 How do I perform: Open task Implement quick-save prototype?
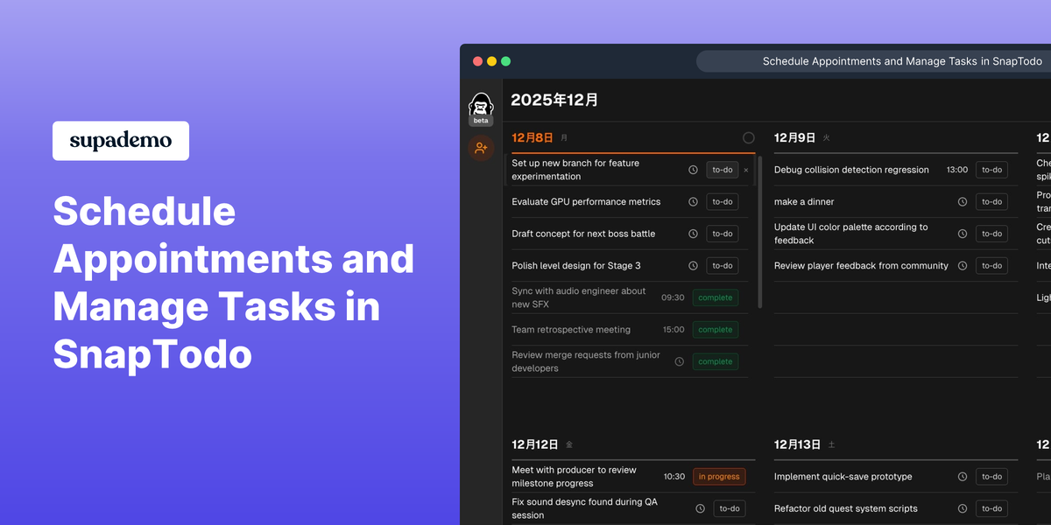click(843, 477)
